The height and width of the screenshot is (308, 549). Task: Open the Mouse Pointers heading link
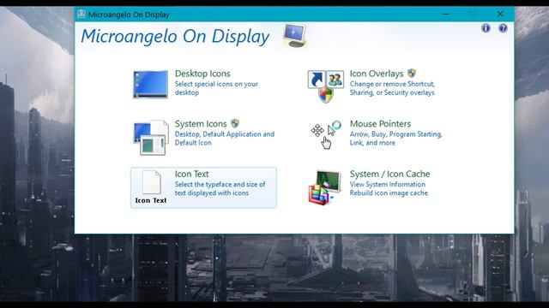pyautogui.click(x=380, y=124)
